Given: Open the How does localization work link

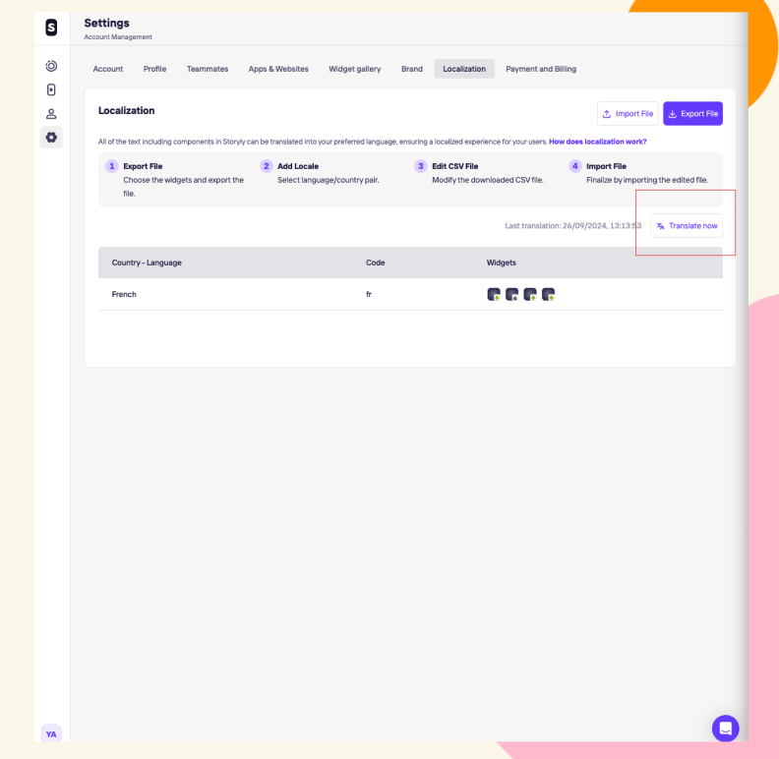Looking at the screenshot, I should point(597,142).
